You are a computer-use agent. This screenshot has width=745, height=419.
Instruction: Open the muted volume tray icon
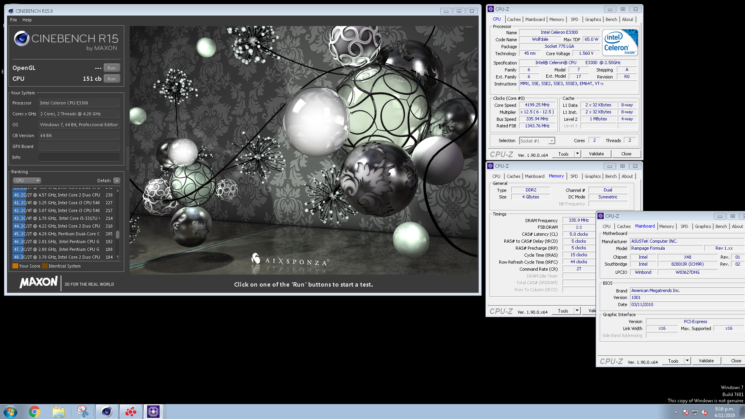click(x=704, y=412)
